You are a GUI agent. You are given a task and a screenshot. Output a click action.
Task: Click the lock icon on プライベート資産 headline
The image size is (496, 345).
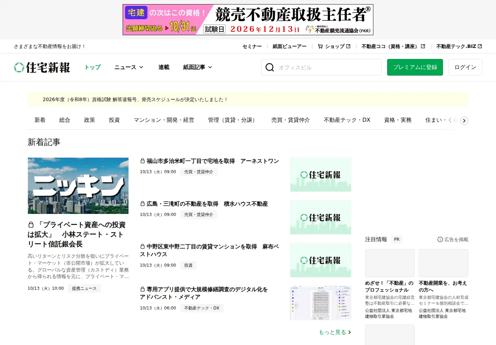(31, 225)
